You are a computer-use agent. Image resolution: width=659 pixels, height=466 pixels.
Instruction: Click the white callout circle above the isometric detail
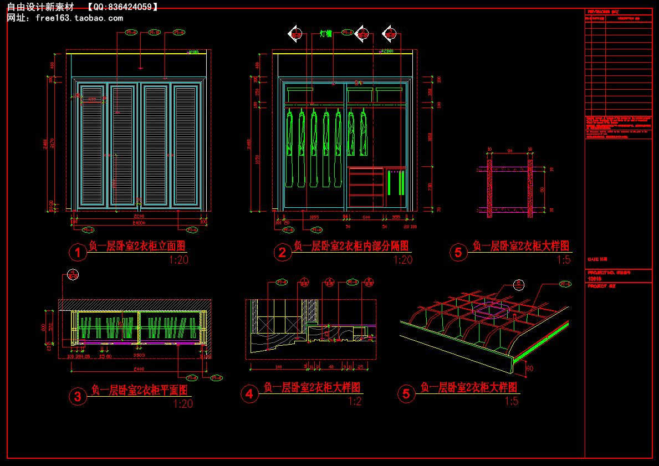[x=519, y=284]
